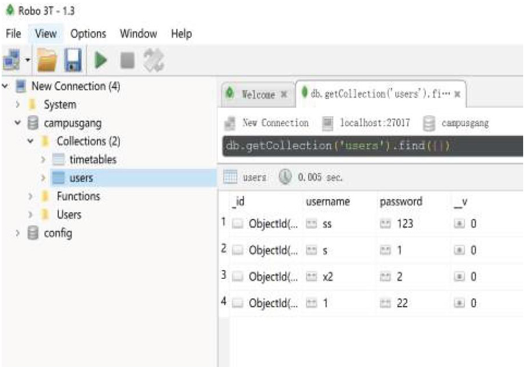Click into the db.getCollection('users').find query editor
This screenshot has height=367, width=526.
click(x=372, y=146)
